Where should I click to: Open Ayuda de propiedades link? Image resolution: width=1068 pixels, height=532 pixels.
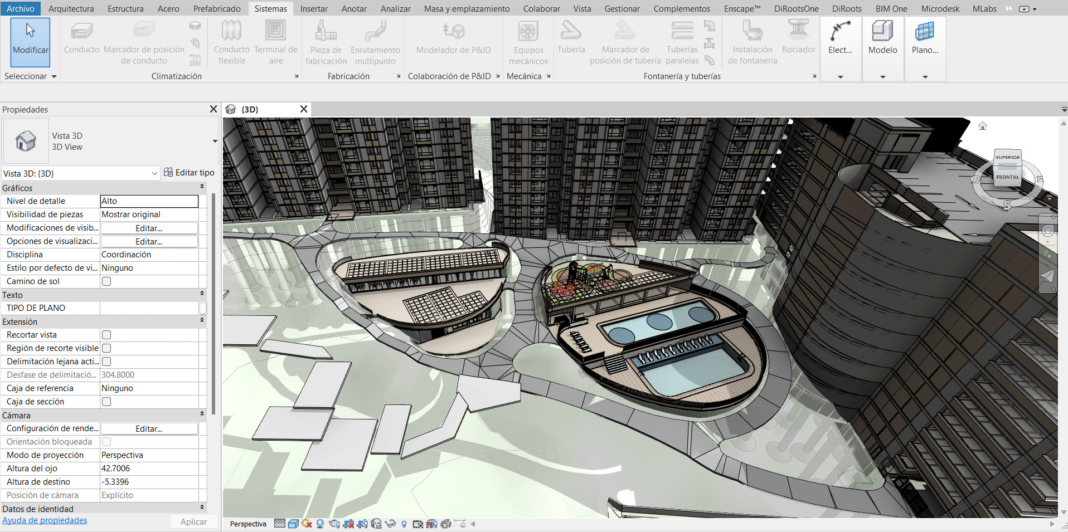pos(45,520)
